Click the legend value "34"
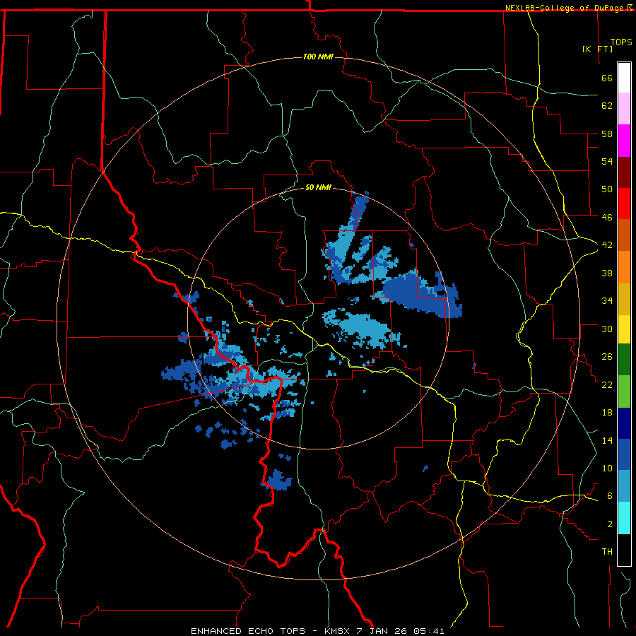The height and width of the screenshot is (636, 636). [607, 300]
